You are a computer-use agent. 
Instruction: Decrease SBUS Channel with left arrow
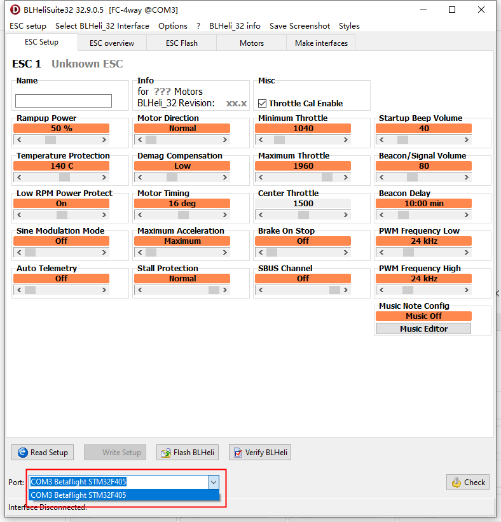click(x=261, y=290)
